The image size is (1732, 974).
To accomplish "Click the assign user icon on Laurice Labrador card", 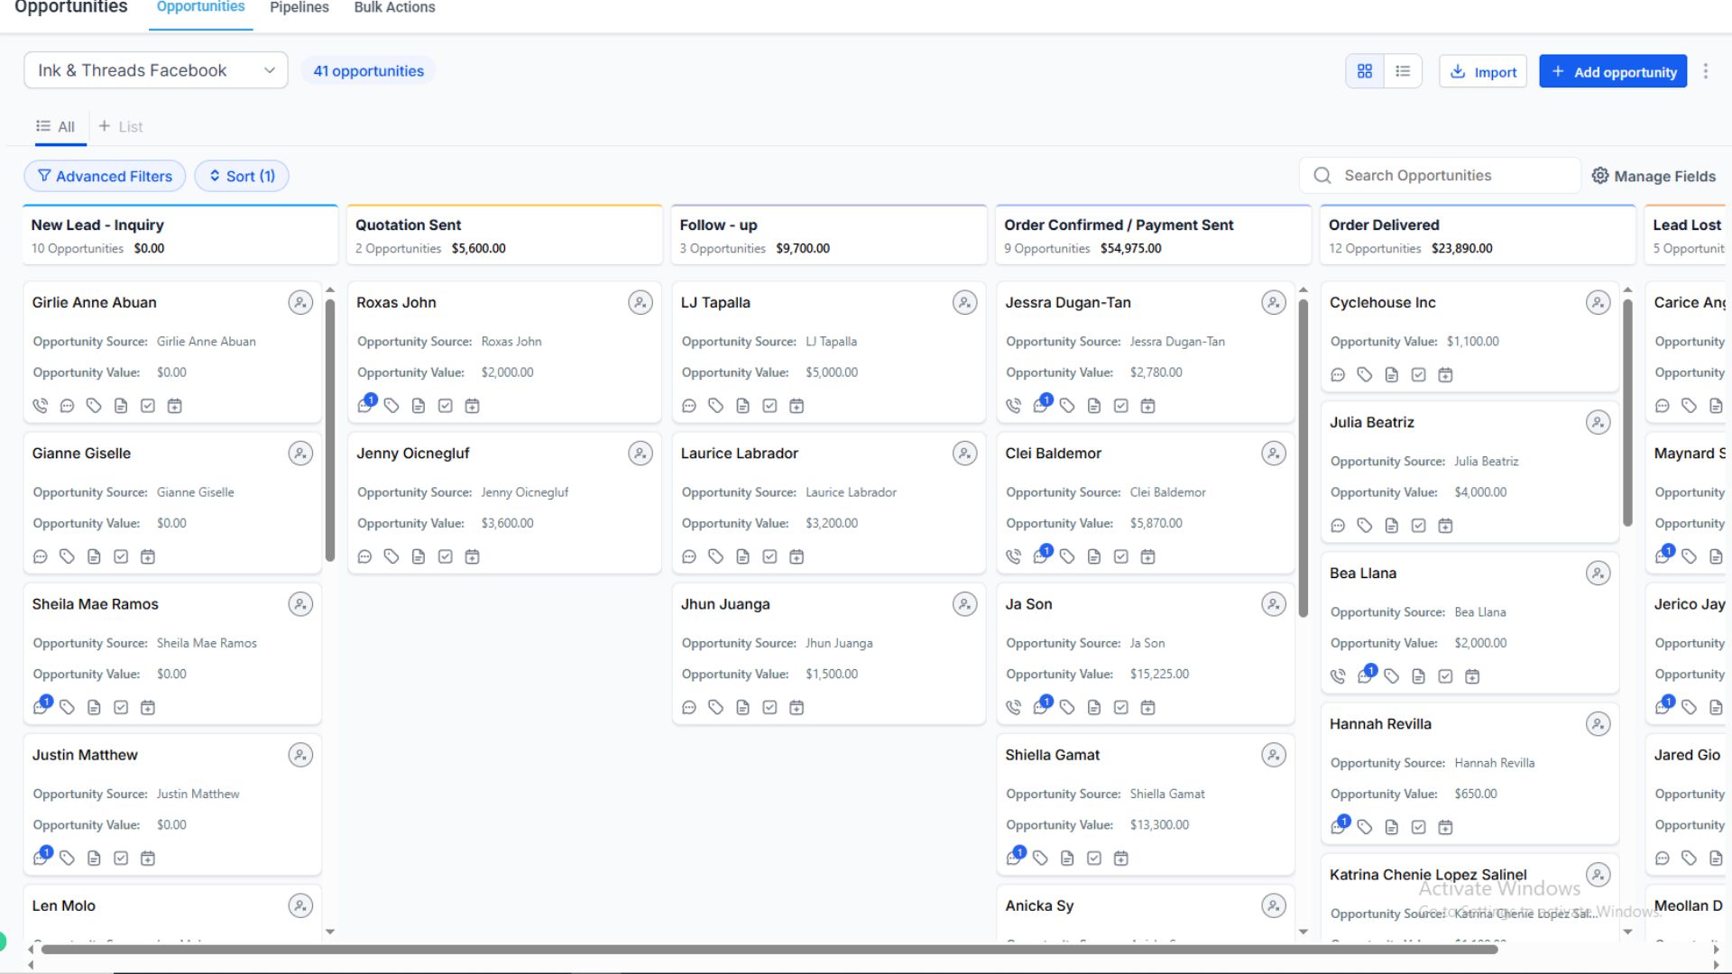I will tap(964, 454).
